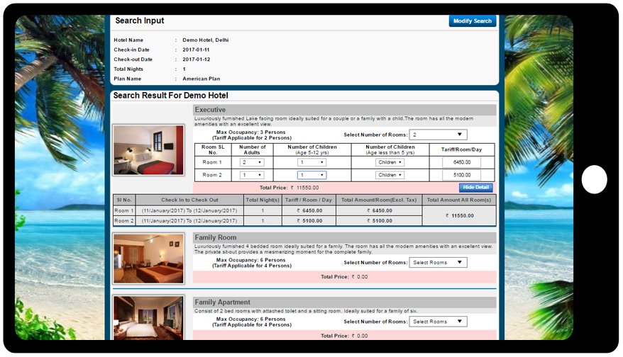Click Total Amount All Rooms 11550.00 cell
623x357 pixels.
tap(459, 216)
